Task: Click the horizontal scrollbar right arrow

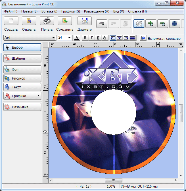Action: (x=176, y=180)
